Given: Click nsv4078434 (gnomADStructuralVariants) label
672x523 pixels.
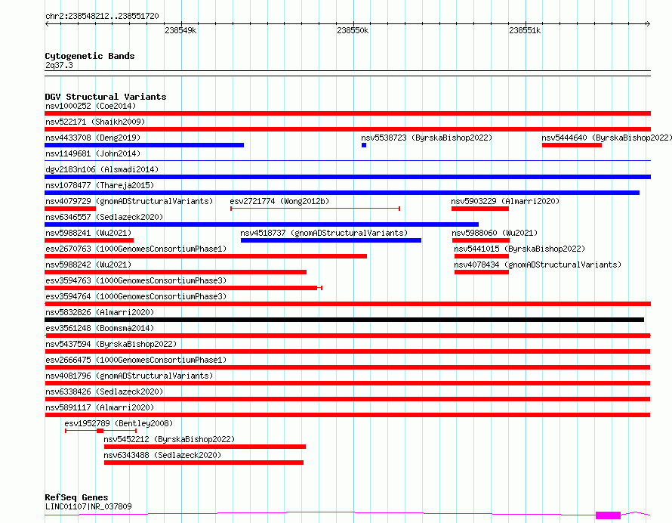Looking at the screenshot, I should [538, 265].
